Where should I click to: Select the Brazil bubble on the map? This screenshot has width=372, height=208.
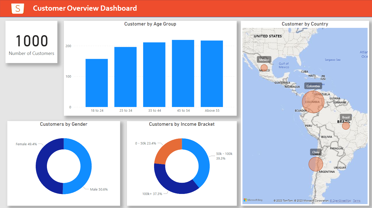346,126
